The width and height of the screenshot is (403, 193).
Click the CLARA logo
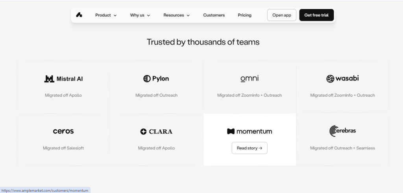point(156,132)
